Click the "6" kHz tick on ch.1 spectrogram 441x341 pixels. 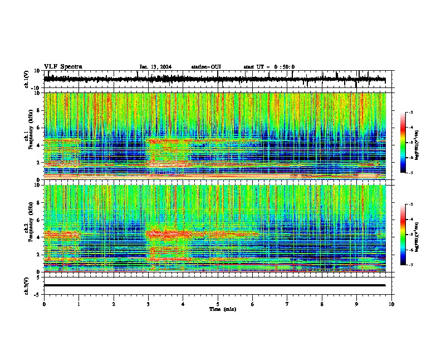click(39, 128)
